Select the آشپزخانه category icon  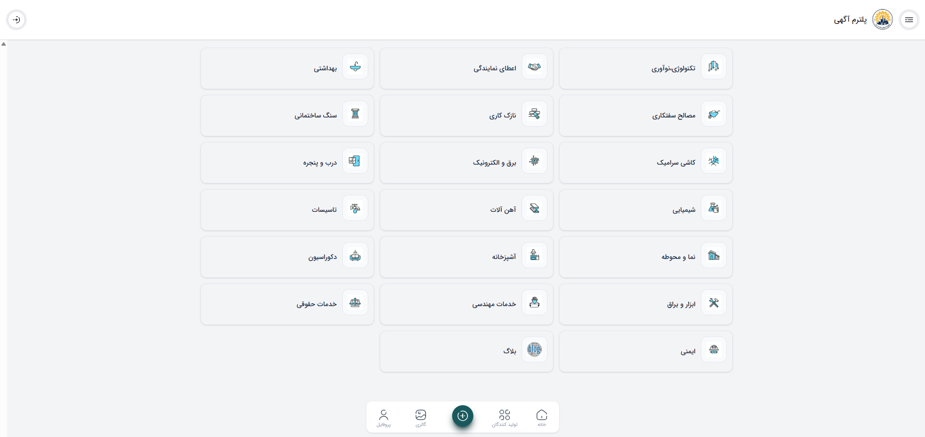534,255
